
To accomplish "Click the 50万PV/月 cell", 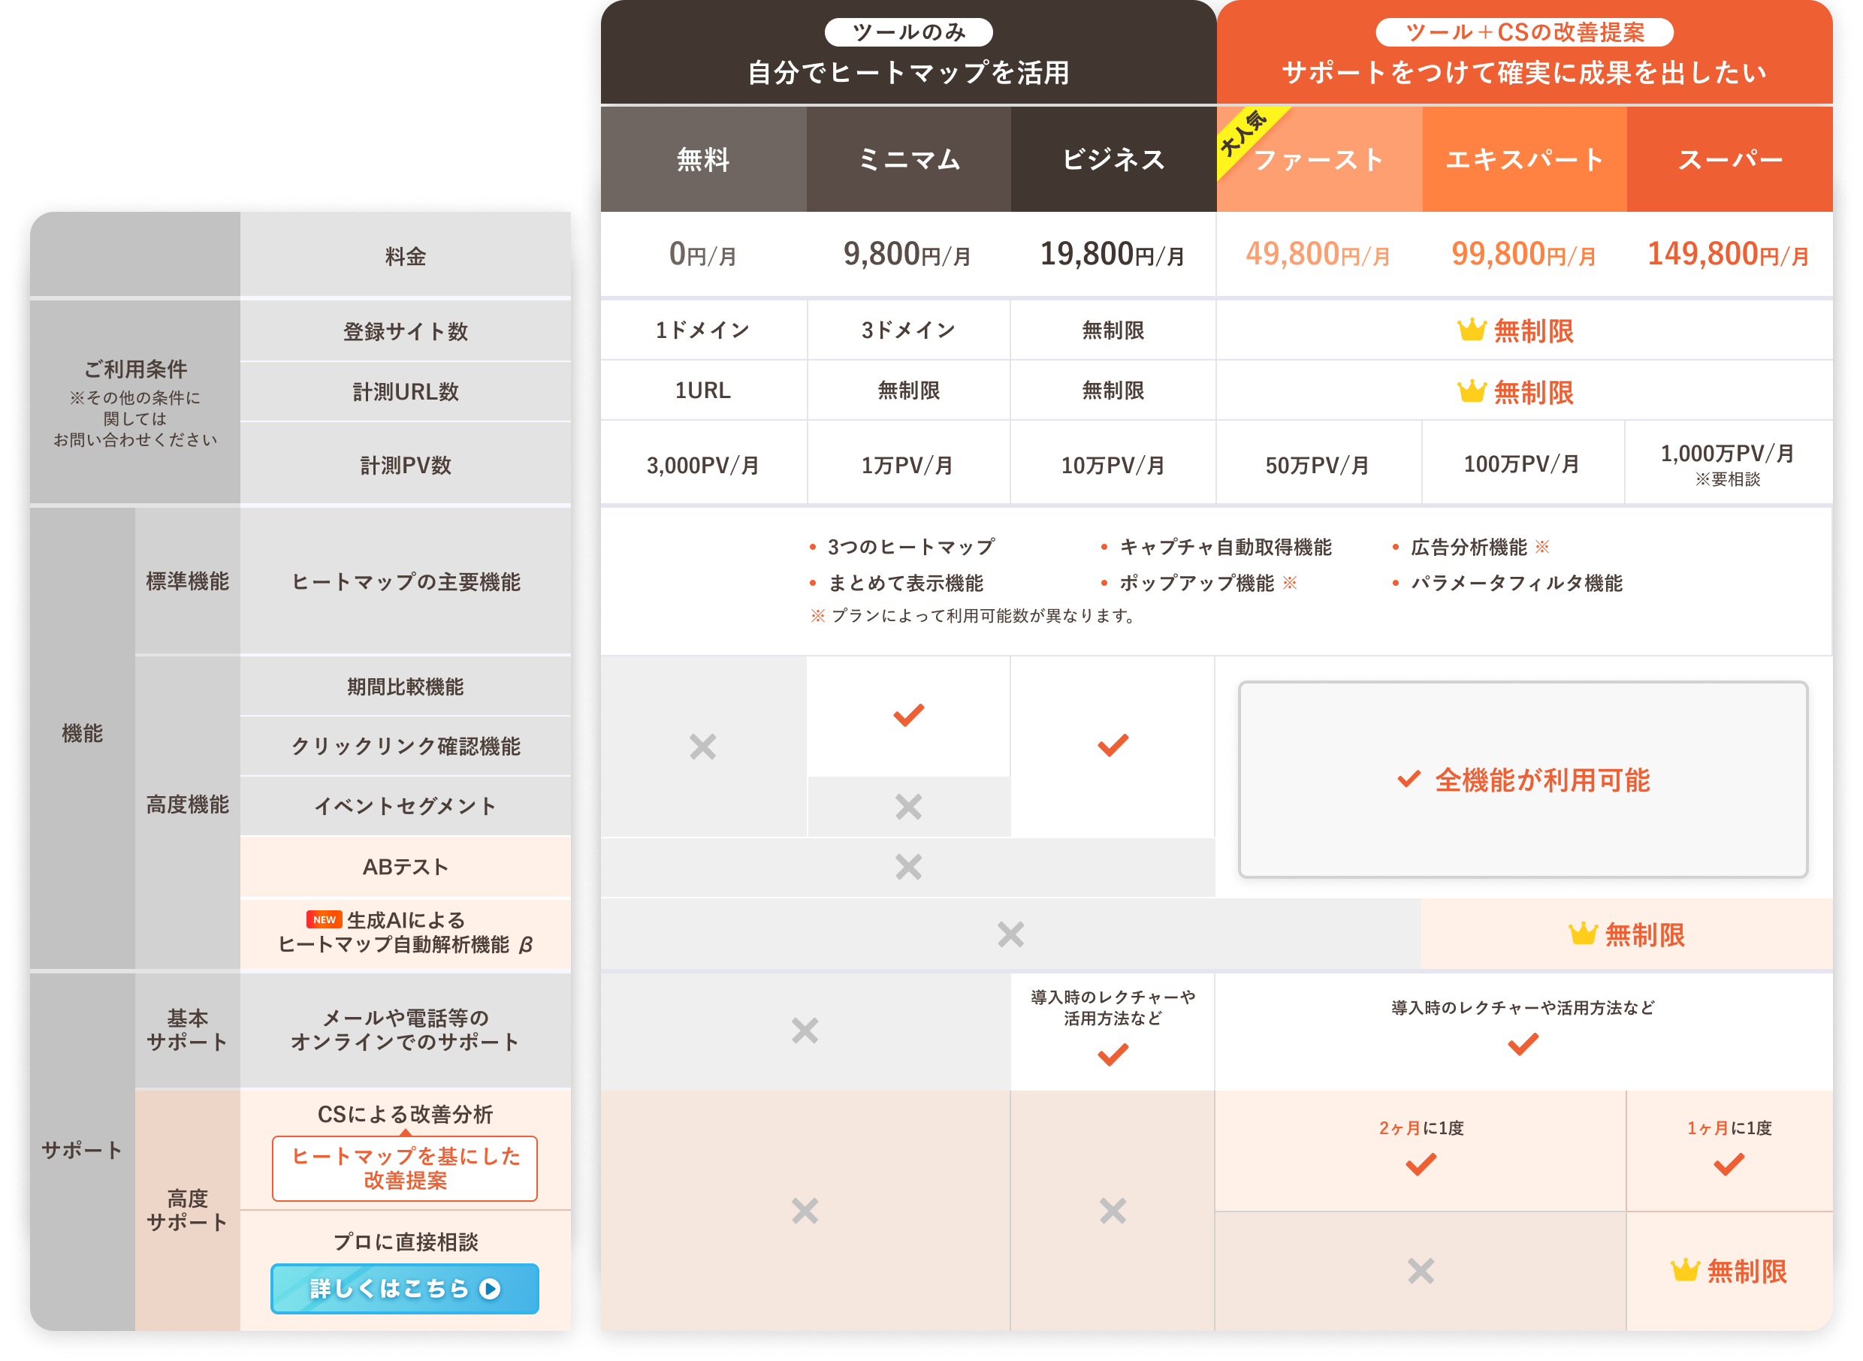I will (1318, 462).
